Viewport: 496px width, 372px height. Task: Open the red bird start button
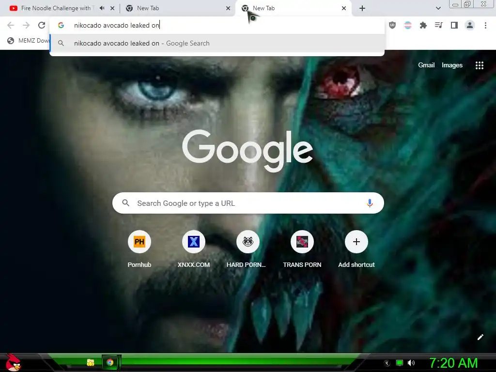coord(13,362)
